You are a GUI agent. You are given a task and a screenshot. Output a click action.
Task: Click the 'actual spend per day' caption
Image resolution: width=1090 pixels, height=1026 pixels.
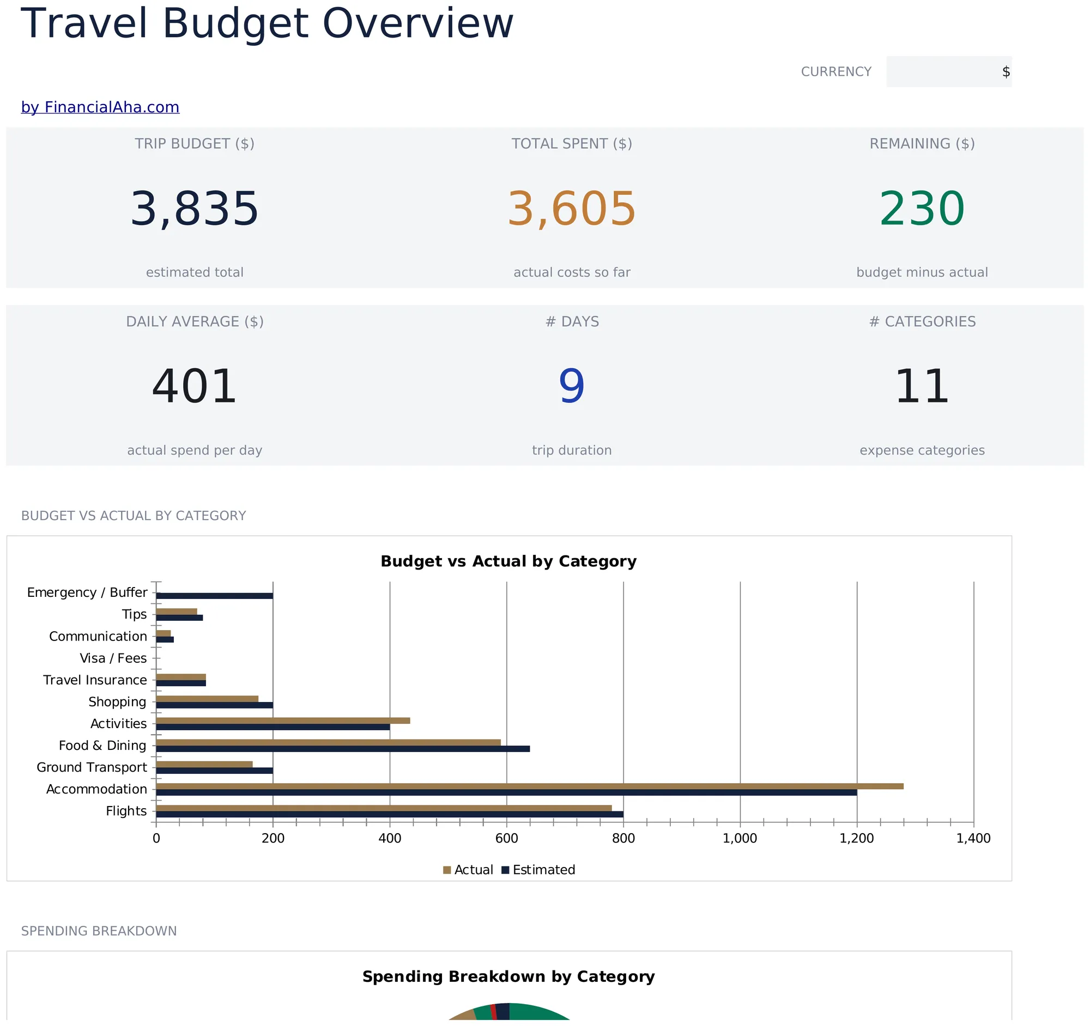point(195,451)
